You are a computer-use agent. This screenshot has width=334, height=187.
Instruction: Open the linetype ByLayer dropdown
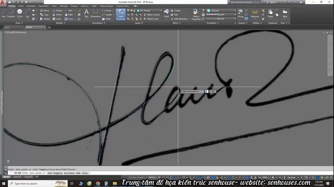click(x=221, y=19)
